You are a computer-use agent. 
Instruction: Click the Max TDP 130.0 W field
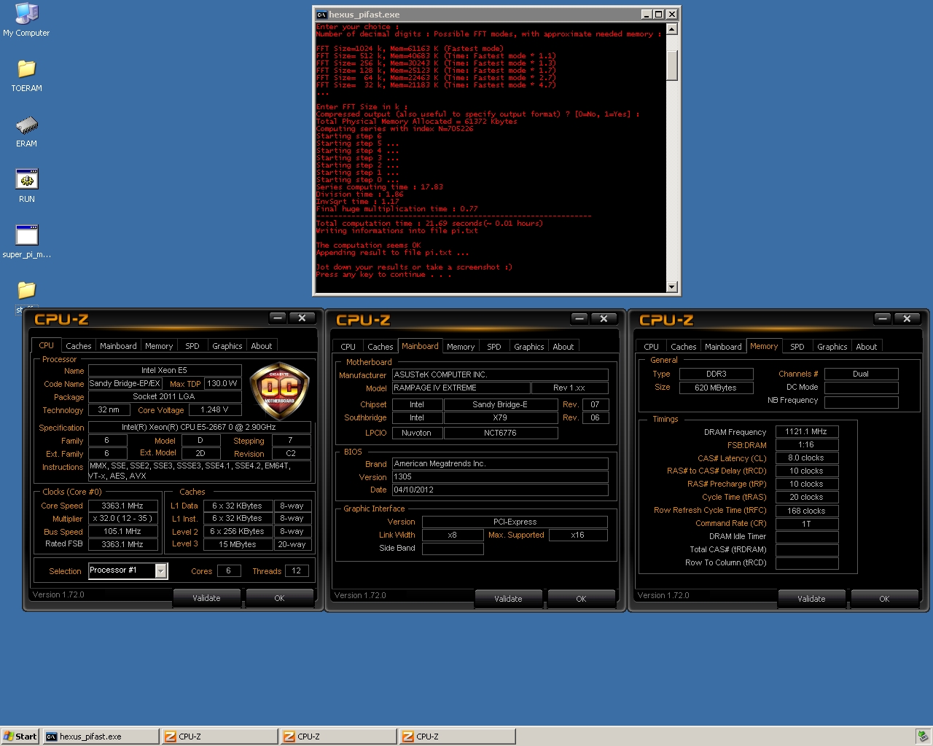[222, 383]
